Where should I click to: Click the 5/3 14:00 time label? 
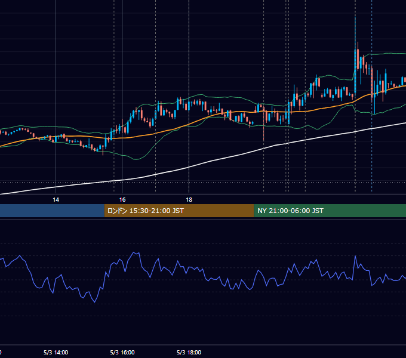[x=56, y=352]
